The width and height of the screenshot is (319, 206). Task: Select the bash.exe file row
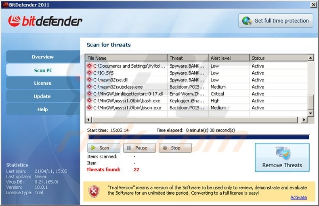(x=196, y=100)
